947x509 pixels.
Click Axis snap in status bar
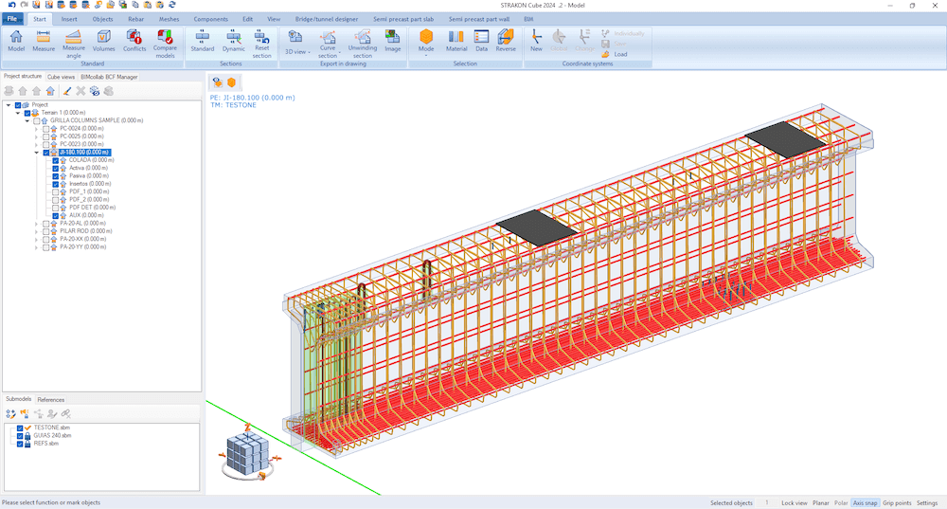pyautogui.click(x=865, y=502)
